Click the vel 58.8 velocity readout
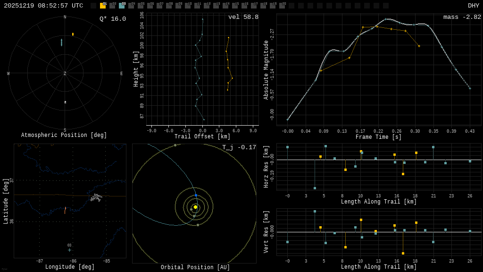The width and height of the screenshot is (483, 272). point(243,17)
